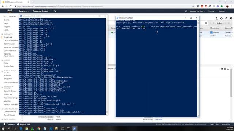Select the first detail pane layout icon
The width and height of the screenshot is (234, 131).
tap(222, 68)
